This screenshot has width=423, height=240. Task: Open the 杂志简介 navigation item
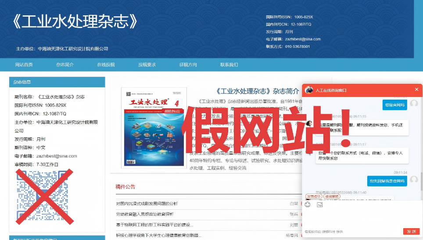click(65, 64)
